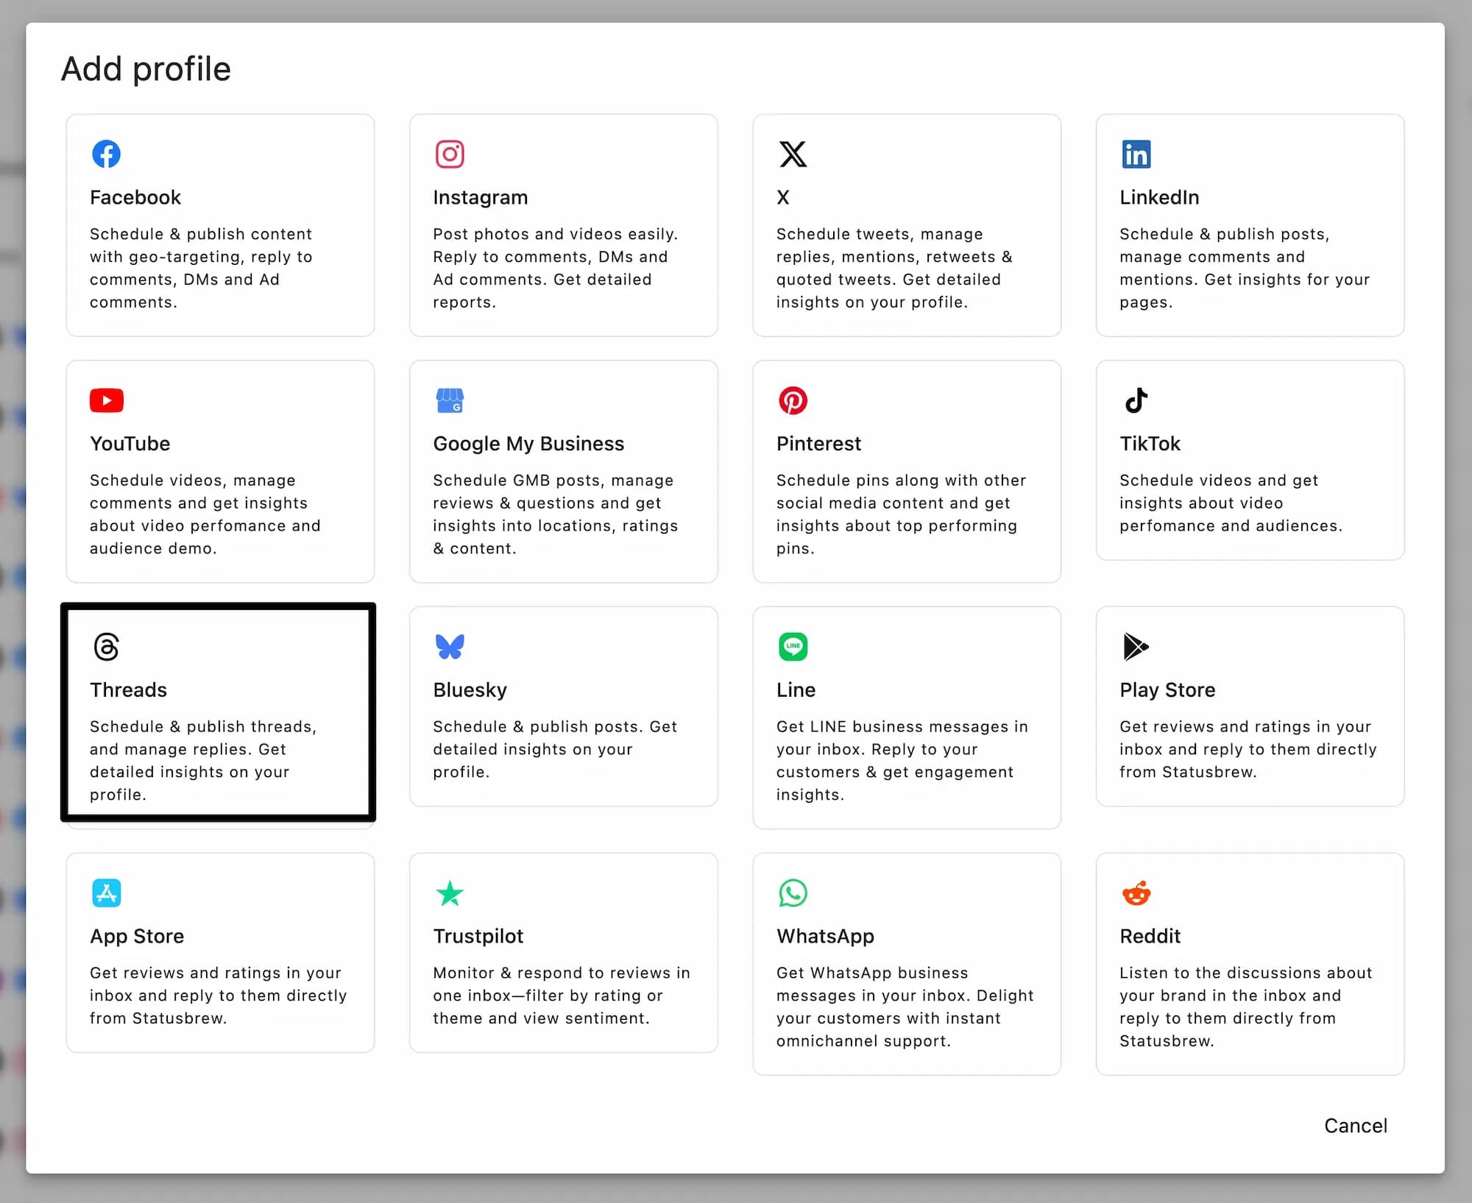
Task: Select the Google My Business storefront icon
Action: pyautogui.click(x=450, y=400)
